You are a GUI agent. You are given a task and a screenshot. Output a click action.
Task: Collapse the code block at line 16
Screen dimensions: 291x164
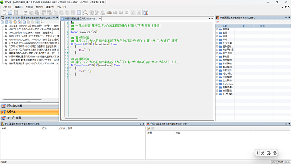pyautogui.click(x=70, y=68)
